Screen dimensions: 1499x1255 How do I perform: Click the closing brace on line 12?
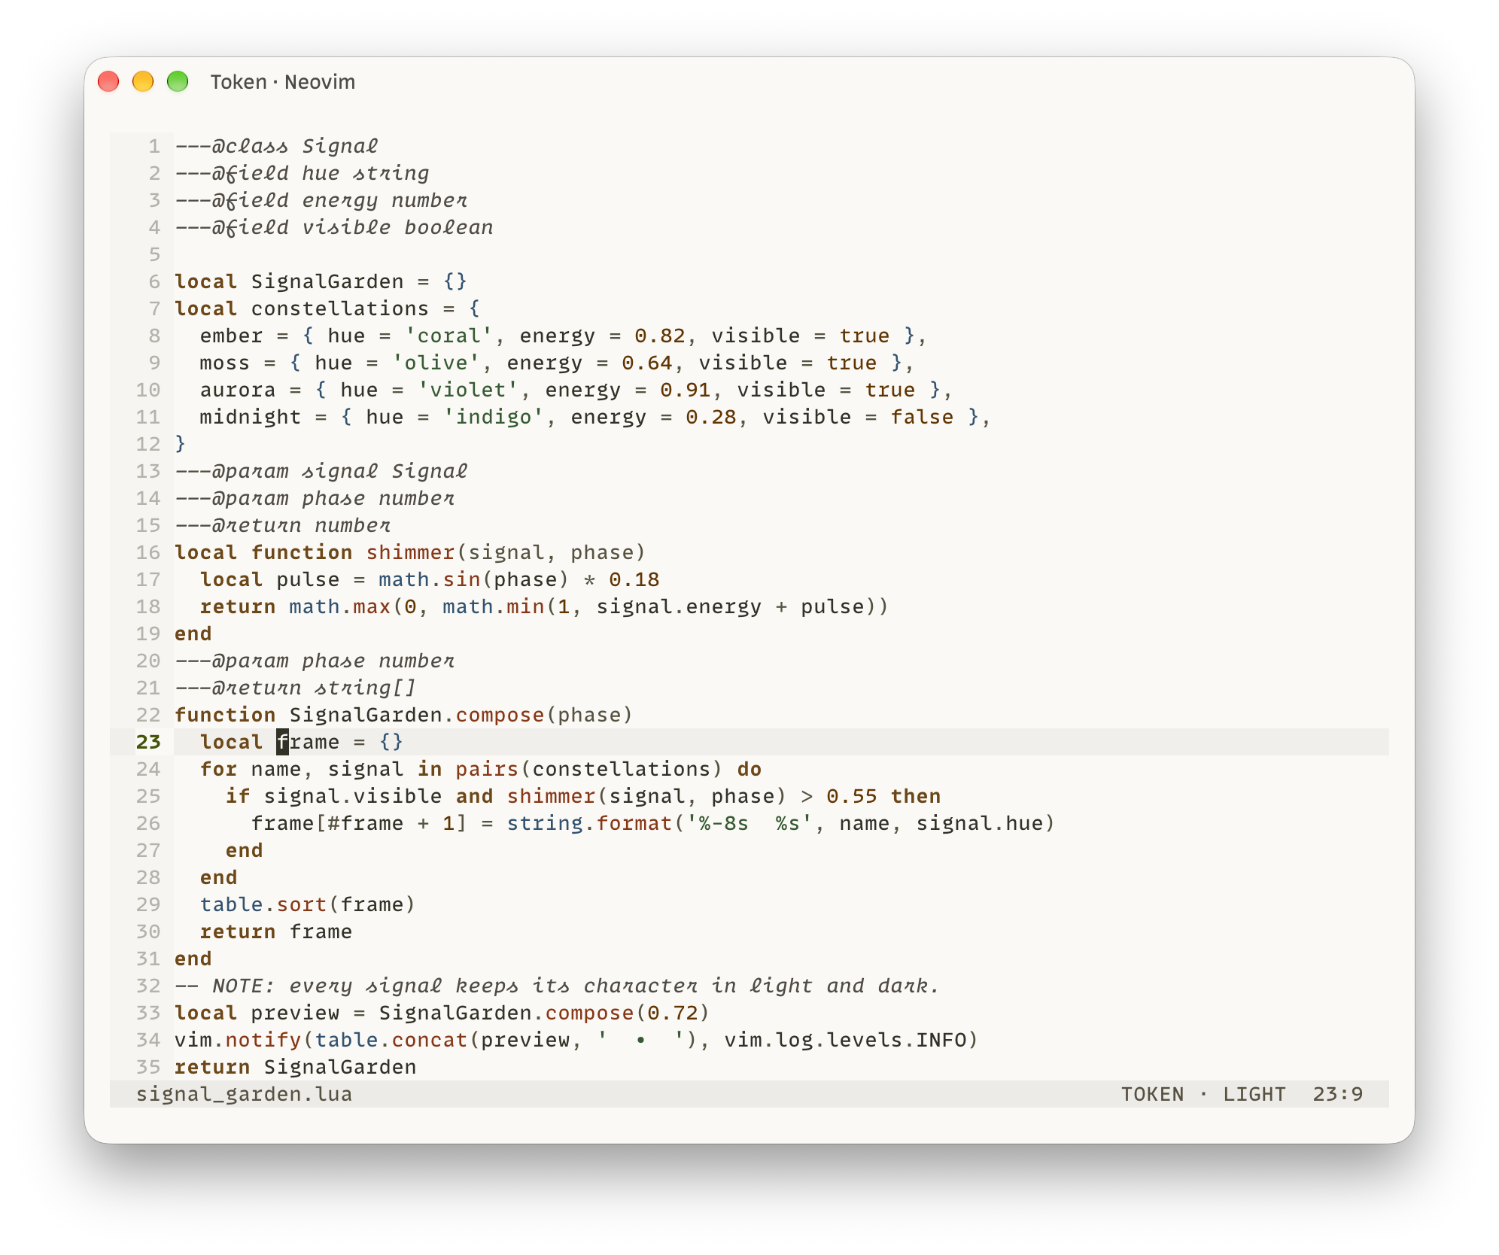click(x=181, y=444)
